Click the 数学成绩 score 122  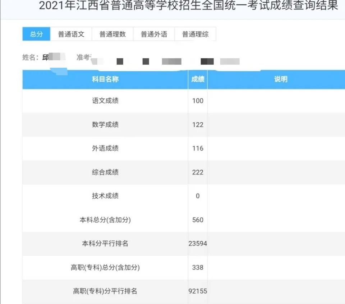pyautogui.click(x=197, y=124)
